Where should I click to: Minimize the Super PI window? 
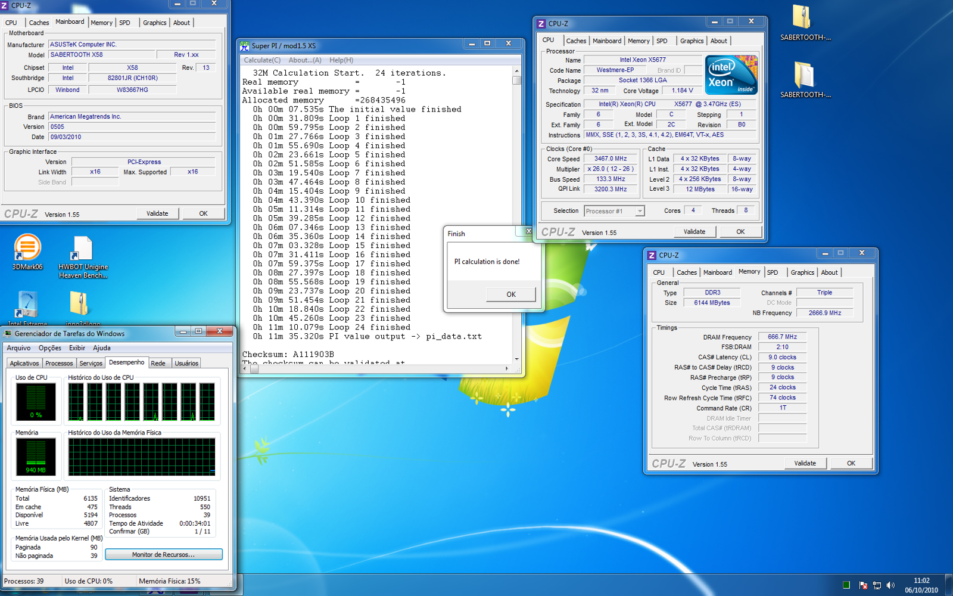[x=472, y=44]
